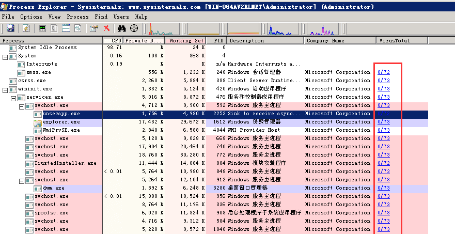Click the Refresh Now toolbar icon

pyautogui.click(x=26, y=28)
